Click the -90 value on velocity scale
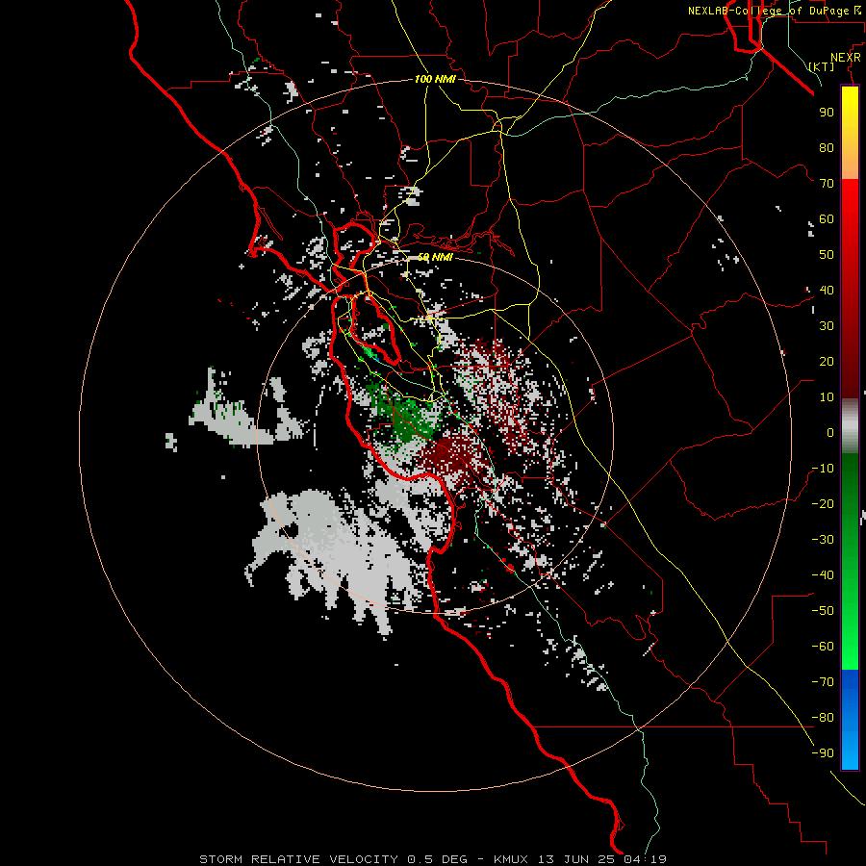 823,752
